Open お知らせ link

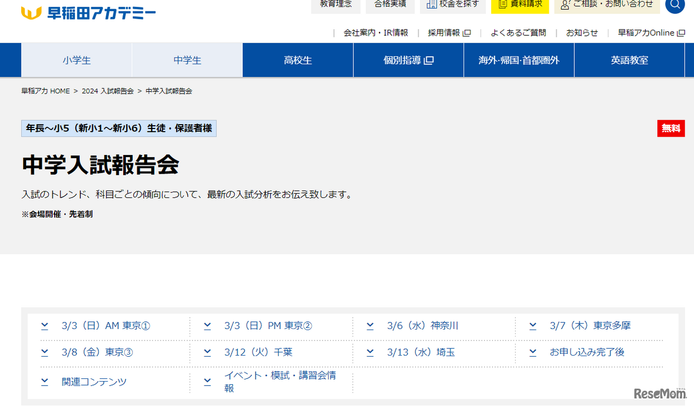[x=582, y=33]
